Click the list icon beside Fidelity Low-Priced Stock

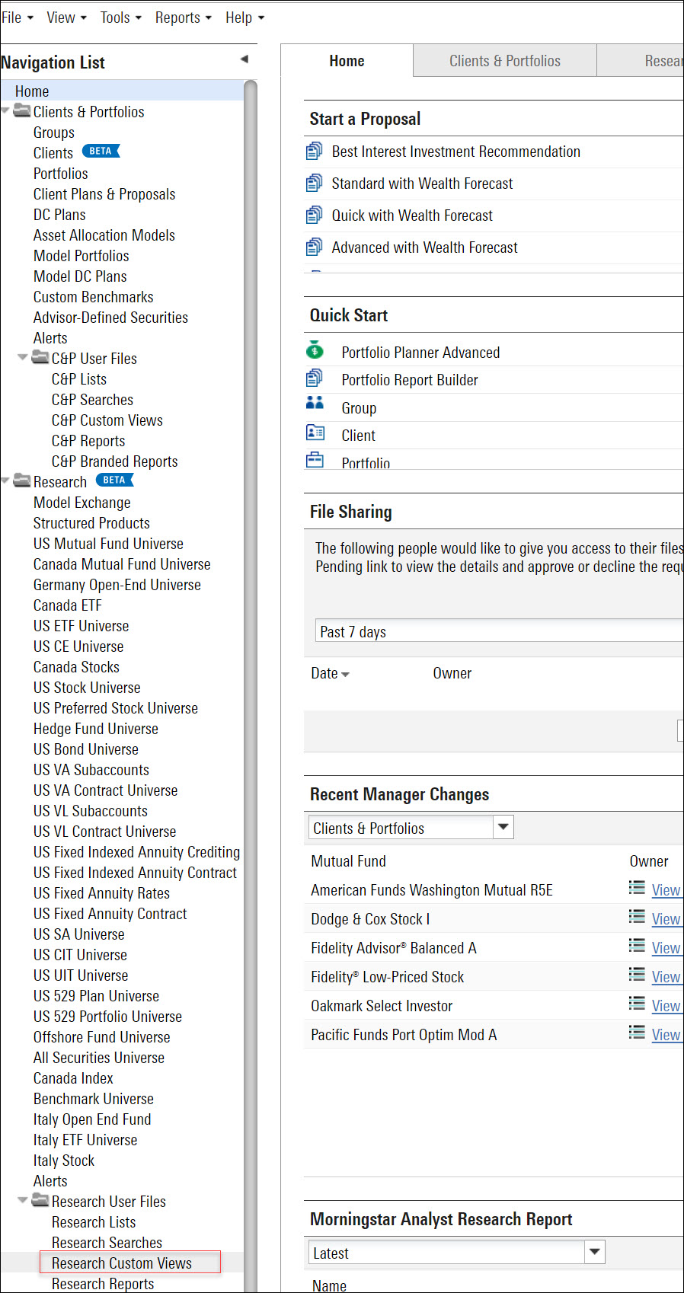(x=637, y=974)
